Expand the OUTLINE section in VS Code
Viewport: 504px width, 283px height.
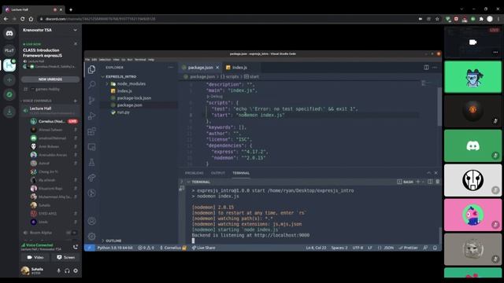coord(112,241)
